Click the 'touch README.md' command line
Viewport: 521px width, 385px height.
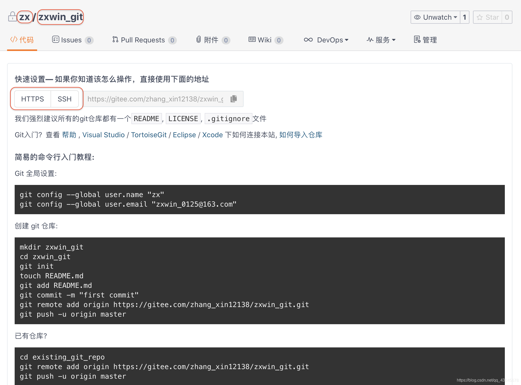pyautogui.click(x=52, y=276)
